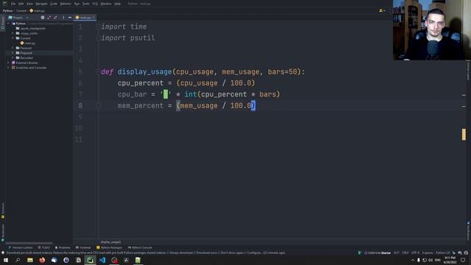The height and width of the screenshot is (265, 471).
Task: Open Visual Studio Code from taskbar
Action: 102,260
